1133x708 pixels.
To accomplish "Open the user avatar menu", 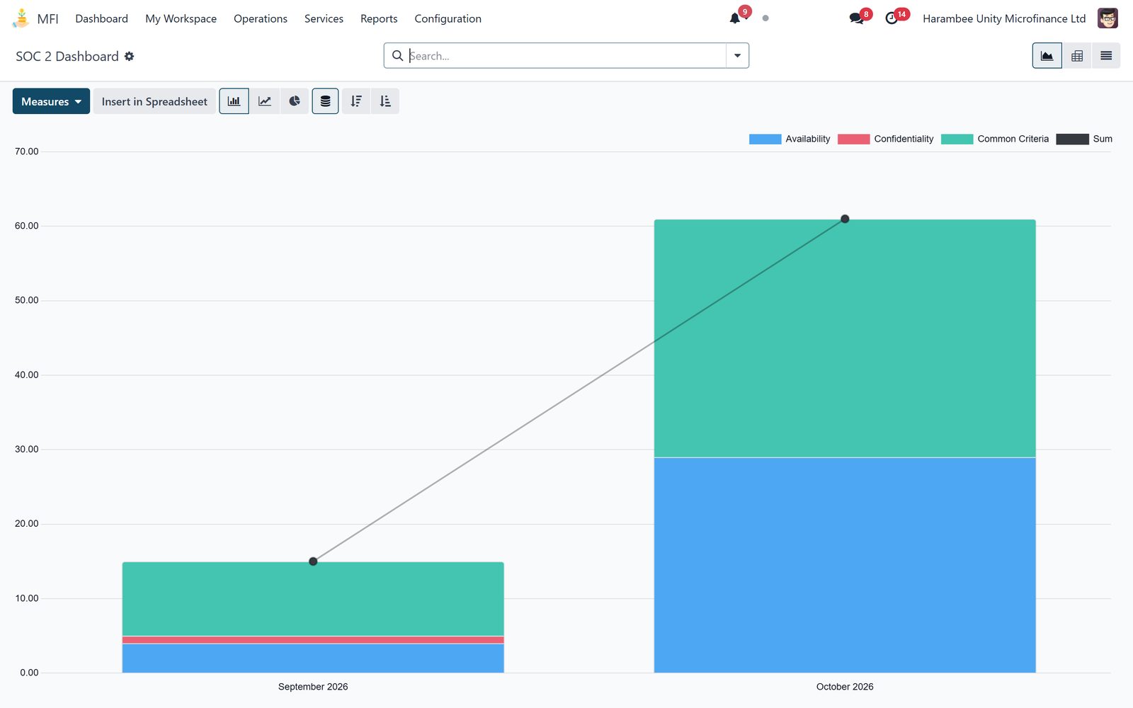I will [x=1108, y=18].
